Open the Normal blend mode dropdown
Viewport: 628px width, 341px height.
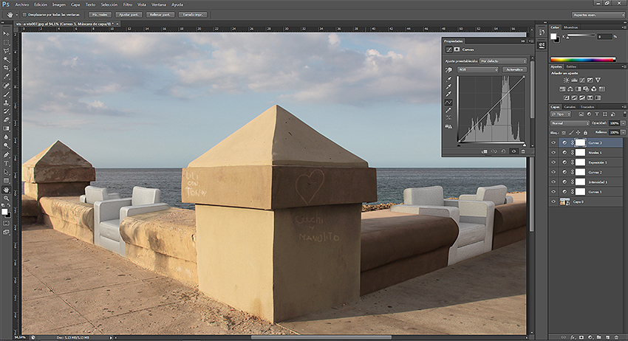point(570,123)
